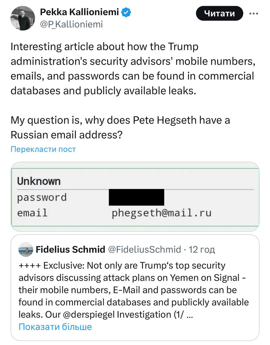This screenshot has width=270, height=345.
Task: Open the Pekka Kallioniemi display name
Action: pos(79,13)
